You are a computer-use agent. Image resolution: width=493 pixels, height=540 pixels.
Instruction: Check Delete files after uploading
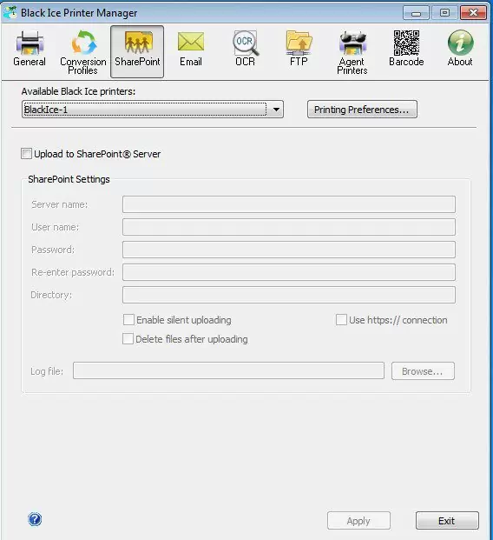click(x=128, y=338)
